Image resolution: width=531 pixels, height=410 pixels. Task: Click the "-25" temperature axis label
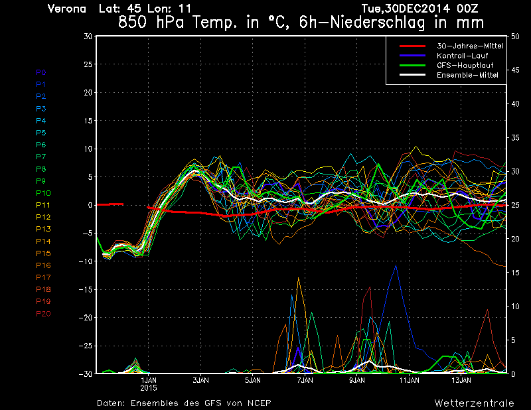tap(85, 346)
